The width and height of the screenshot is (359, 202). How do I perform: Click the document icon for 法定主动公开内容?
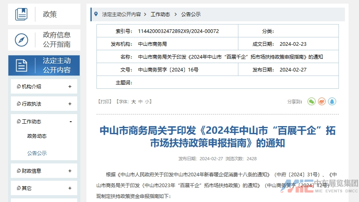tap(21, 65)
